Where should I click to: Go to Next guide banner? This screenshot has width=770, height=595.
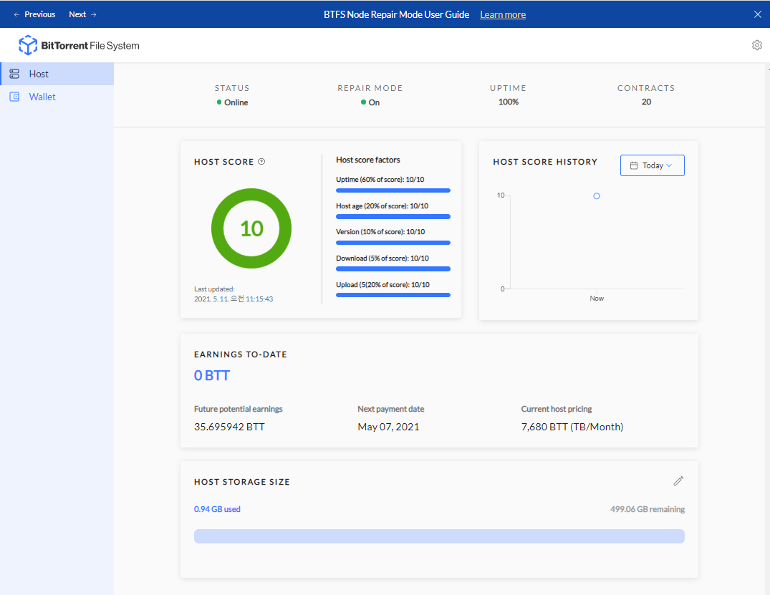tap(82, 14)
